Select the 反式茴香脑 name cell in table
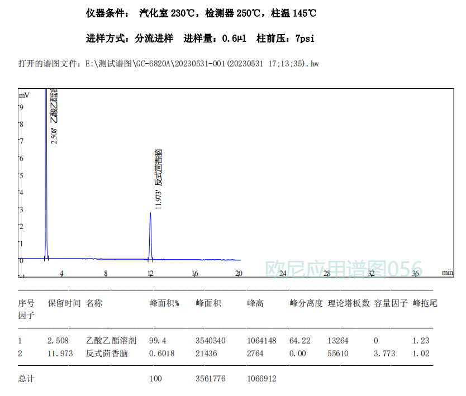466x396 pixels. tap(106, 353)
